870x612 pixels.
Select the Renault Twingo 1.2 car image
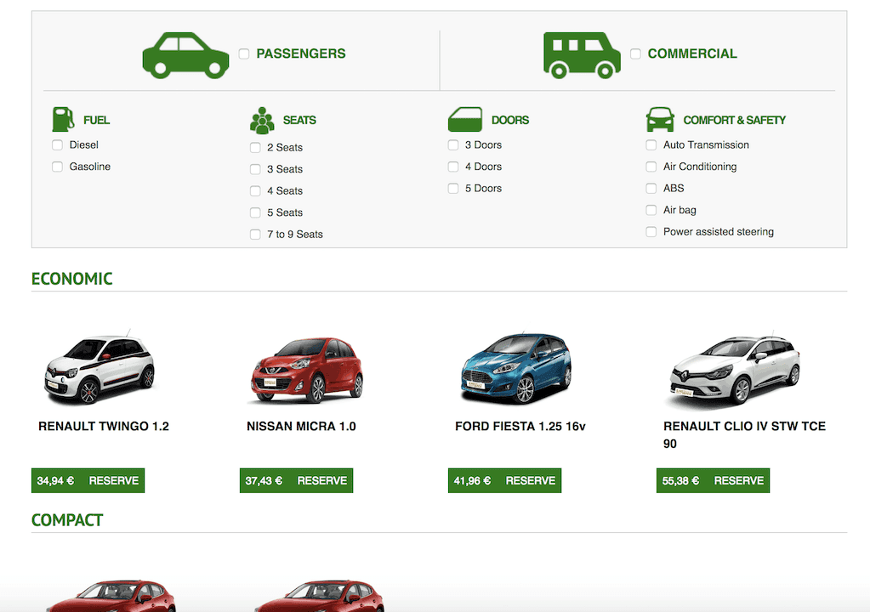click(100, 367)
